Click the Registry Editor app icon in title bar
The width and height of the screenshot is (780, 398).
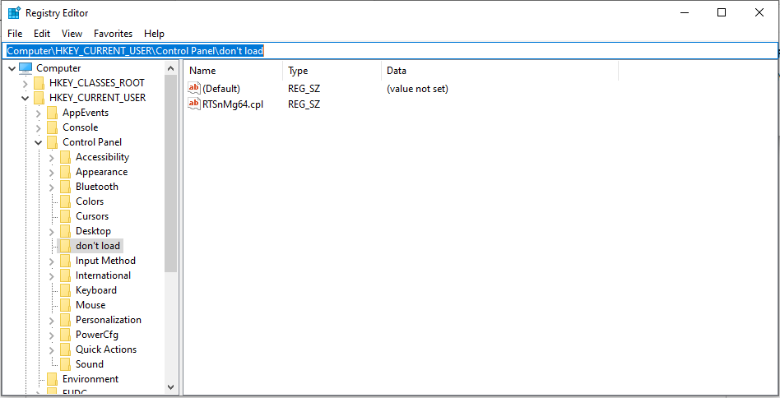coord(14,13)
